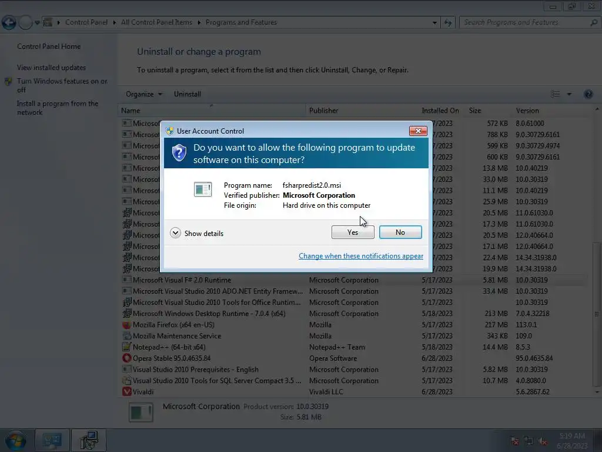Viewport: 602px width, 452px height.
Task: Select Microsoft Visual Studio 2010 ADO.NET Entity row
Action: point(353,291)
